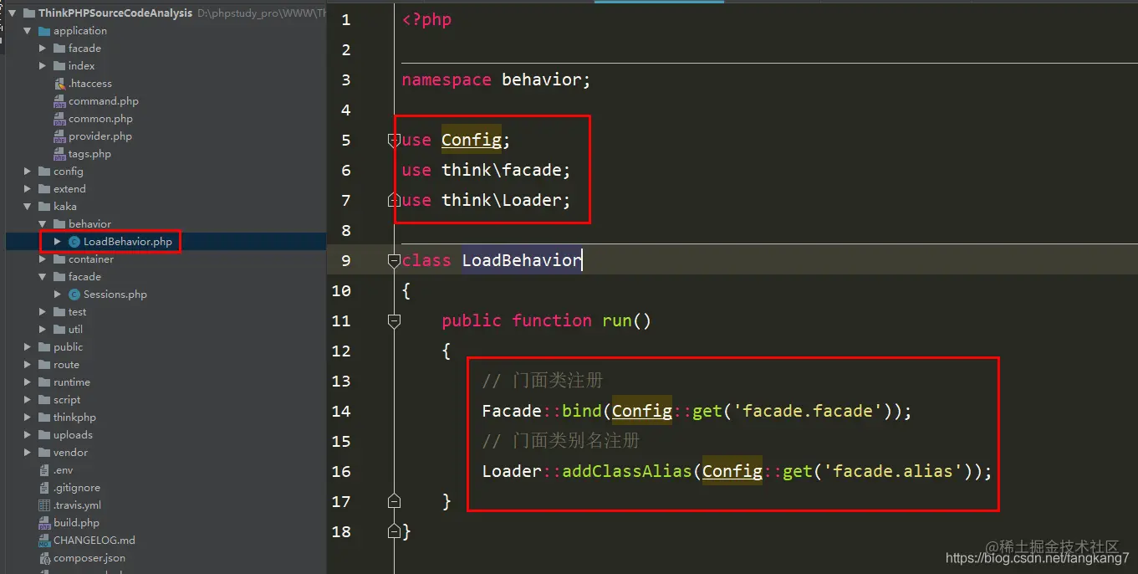Viewport: 1138px width, 574px height.
Task: Click the runtime folder icon
Action: coord(44,382)
